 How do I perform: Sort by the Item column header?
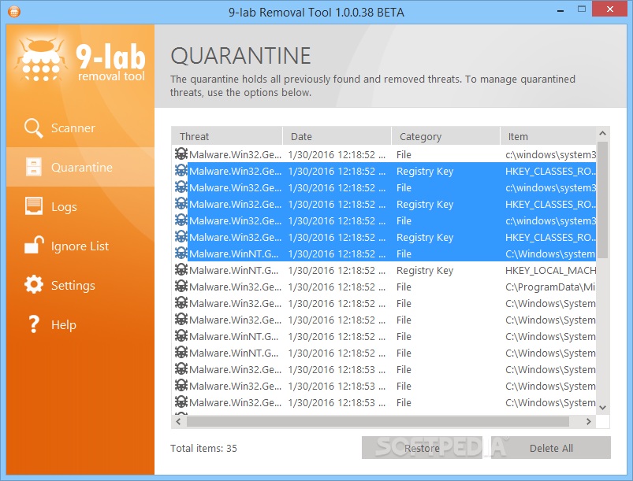click(x=548, y=136)
